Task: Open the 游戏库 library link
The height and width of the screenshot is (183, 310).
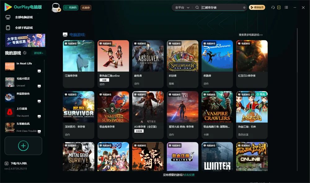Action: (38, 53)
